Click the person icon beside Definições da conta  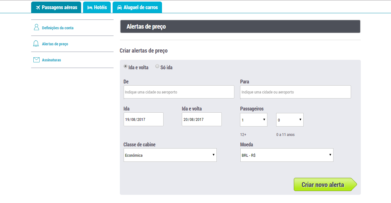point(36,27)
